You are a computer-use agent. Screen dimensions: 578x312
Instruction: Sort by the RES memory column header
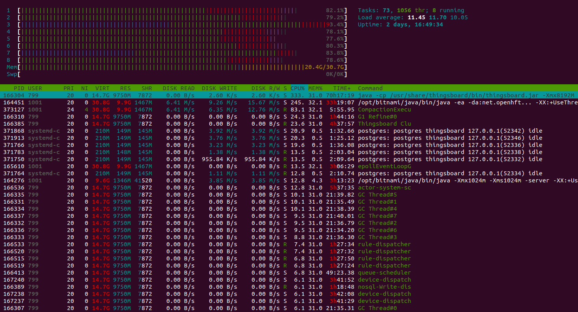coord(125,88)
